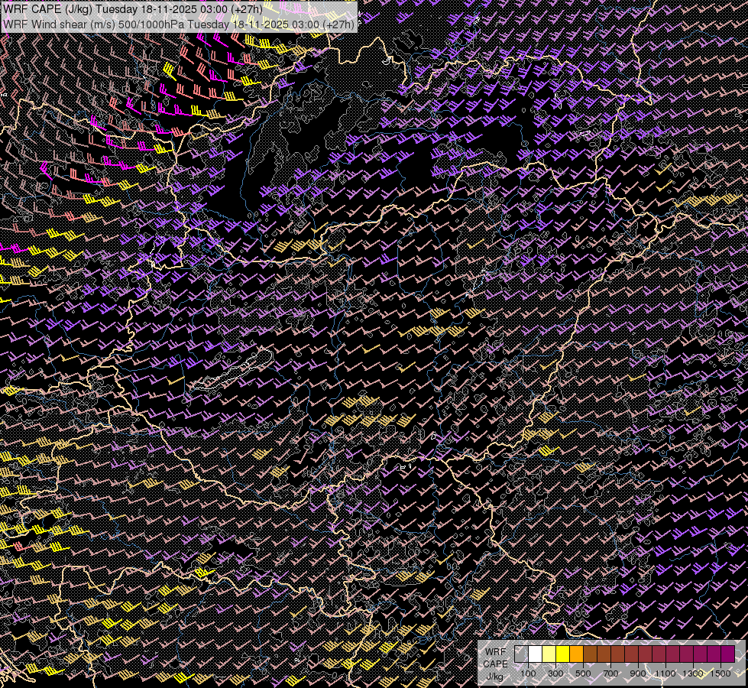Click the last purple legend swatch at 1500
748x688 pixels.
(x=727, y=654)
